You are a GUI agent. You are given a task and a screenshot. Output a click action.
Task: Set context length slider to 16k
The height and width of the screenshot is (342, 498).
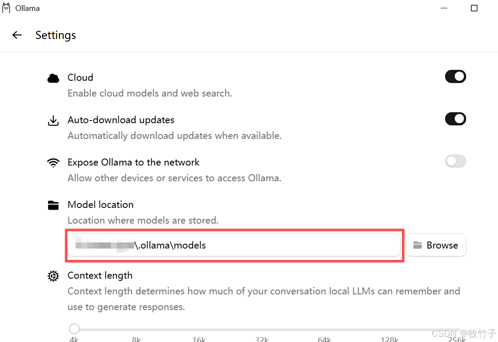200,329
